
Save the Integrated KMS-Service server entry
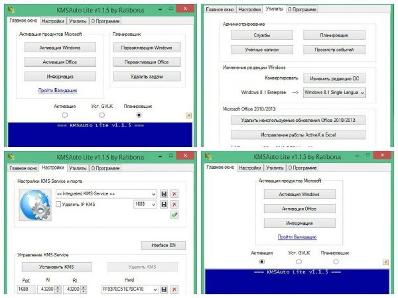(x=164, y=194)
